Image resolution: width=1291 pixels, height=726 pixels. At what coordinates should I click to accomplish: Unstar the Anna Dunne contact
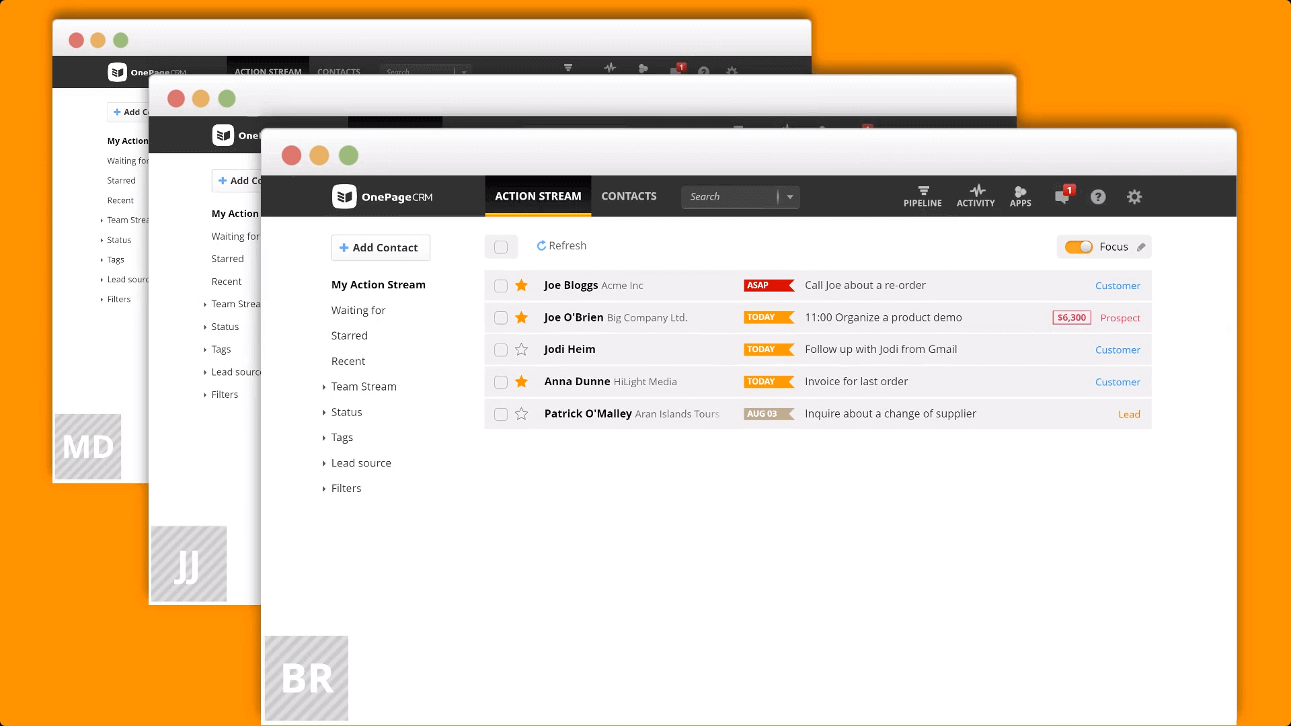521,382
